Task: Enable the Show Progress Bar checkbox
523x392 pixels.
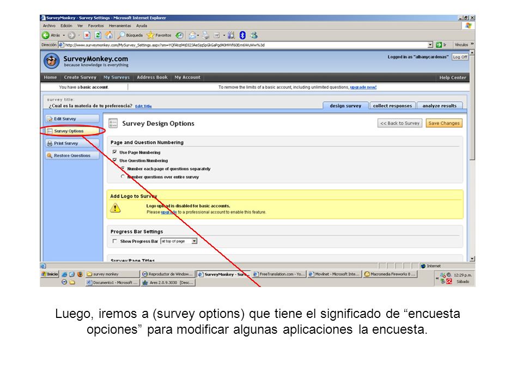Action: [x=115, y=241]
